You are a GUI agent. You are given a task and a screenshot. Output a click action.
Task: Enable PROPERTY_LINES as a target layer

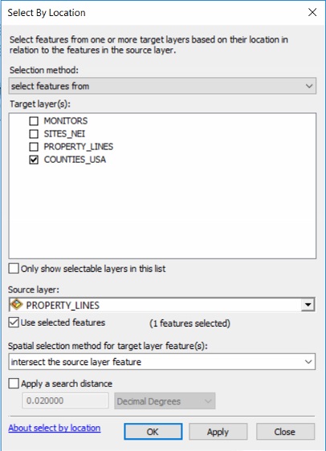click(34, 147)
